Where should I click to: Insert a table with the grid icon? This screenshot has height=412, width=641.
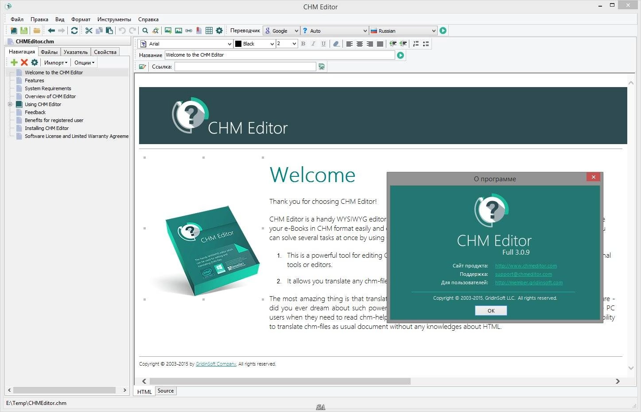coord(209,31)
